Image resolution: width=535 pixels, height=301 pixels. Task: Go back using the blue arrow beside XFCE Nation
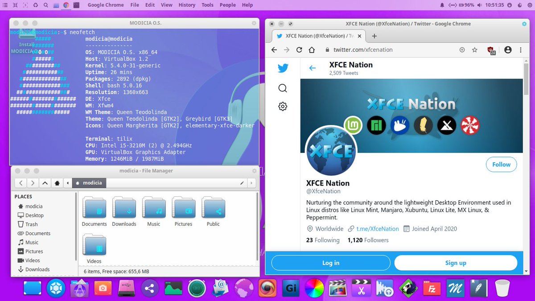[313, 68]
